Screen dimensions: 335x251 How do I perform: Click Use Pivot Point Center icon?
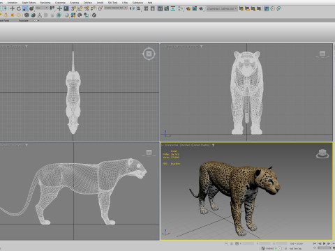(x=52, y=8)
